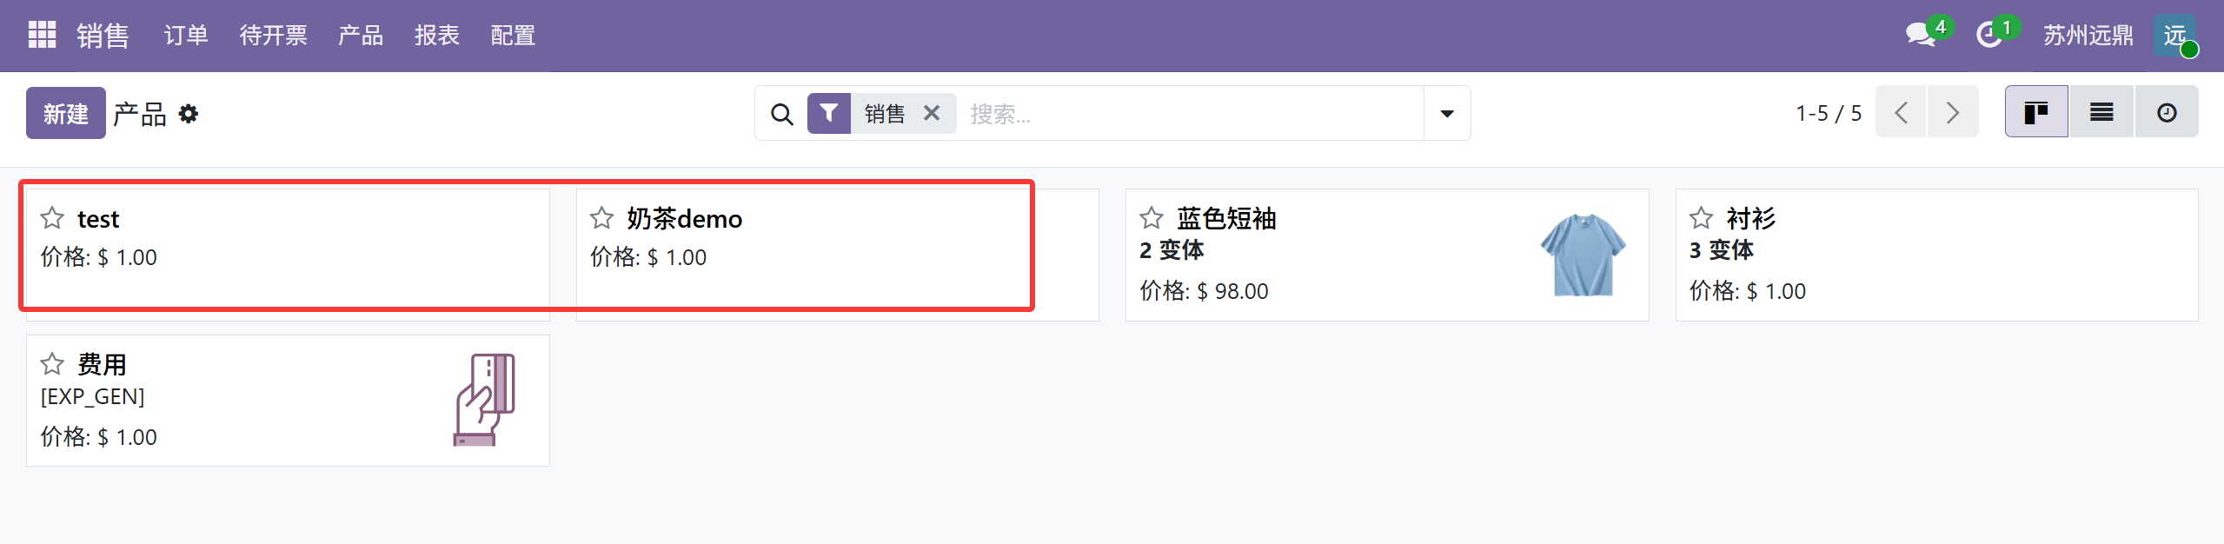Click the 产品 breadcrumb title
This screenshot has height=544, width=2224.
[140, 114]
